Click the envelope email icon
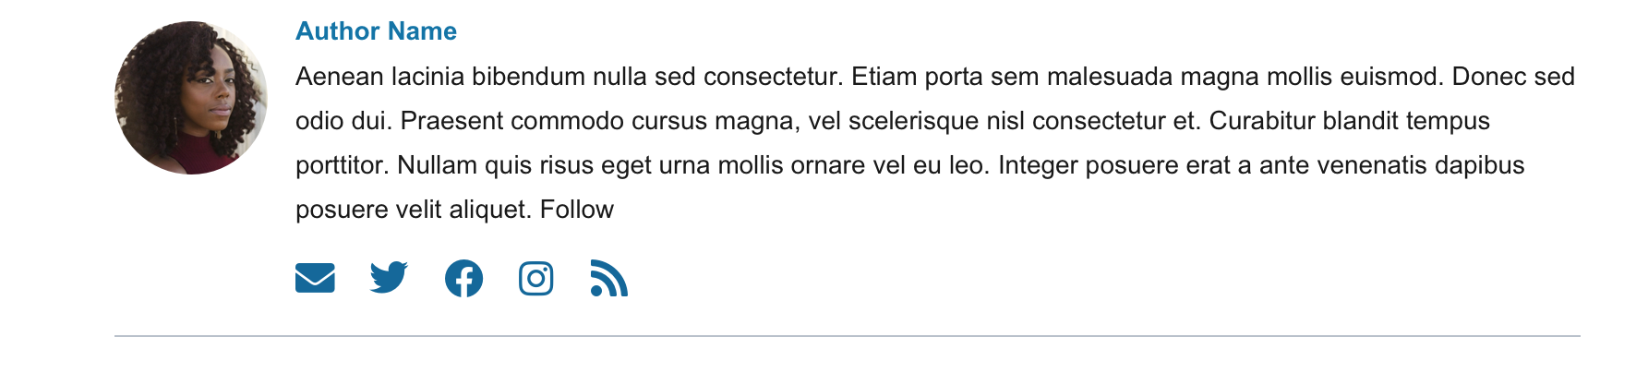The width and height of the screenshot is (1636, 373). point(315,278)
